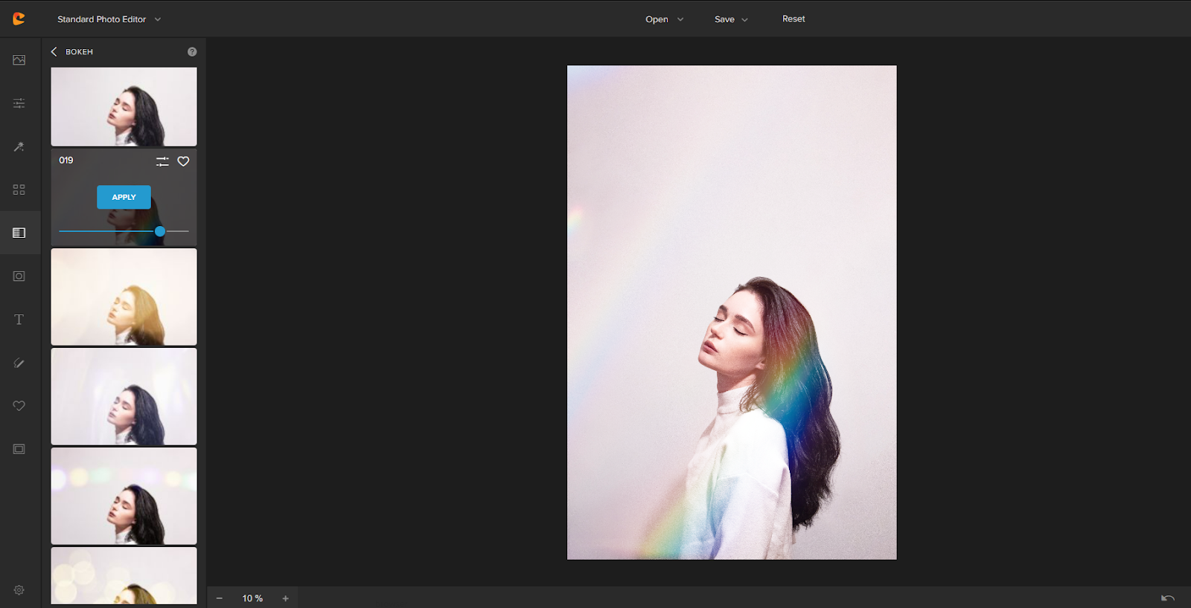The image size is (1191, 608).
Task: Open the settings gear icon
Action: click(19, 590)
